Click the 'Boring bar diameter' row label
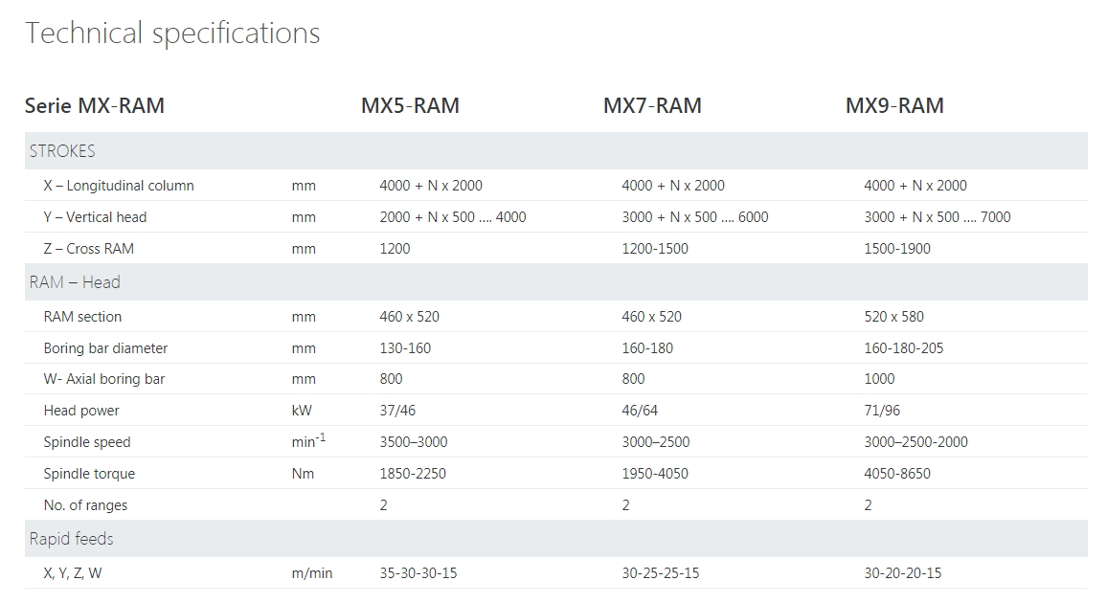The height and width of the screenshot is (603, 1107). coord(106,348)
